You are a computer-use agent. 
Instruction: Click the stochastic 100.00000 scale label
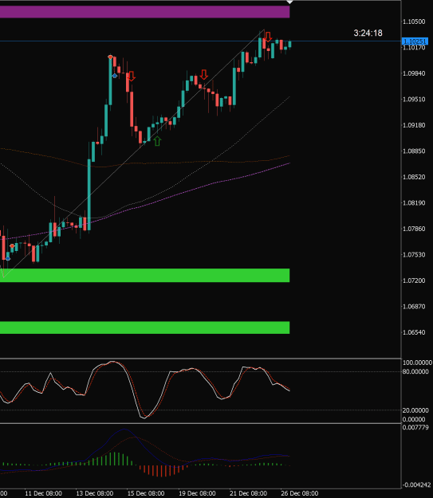pyautogui.click(x=417, y=363)
